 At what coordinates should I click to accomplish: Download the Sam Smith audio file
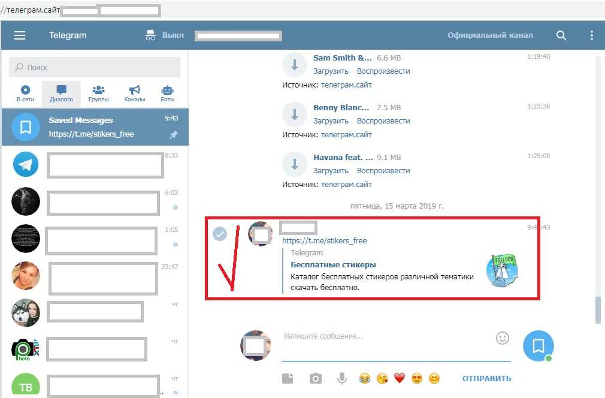tap(294, 65)
